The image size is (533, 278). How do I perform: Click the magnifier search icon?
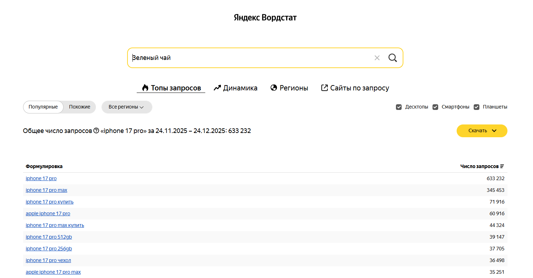tap(392, 58)
